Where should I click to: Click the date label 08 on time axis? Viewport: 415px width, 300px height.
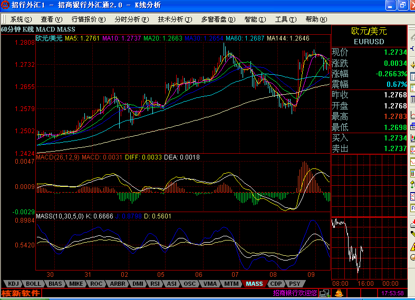coord(273,275)
